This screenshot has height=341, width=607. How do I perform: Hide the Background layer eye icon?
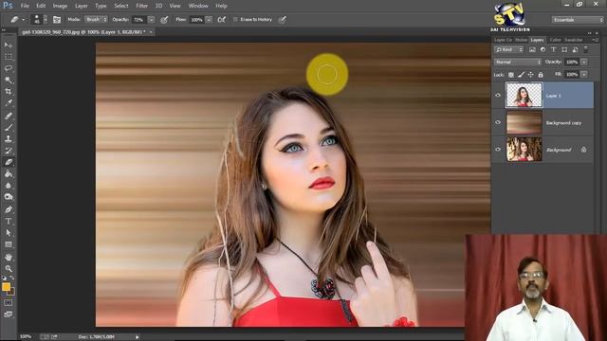pyautogui.click(x=498, y=150)
